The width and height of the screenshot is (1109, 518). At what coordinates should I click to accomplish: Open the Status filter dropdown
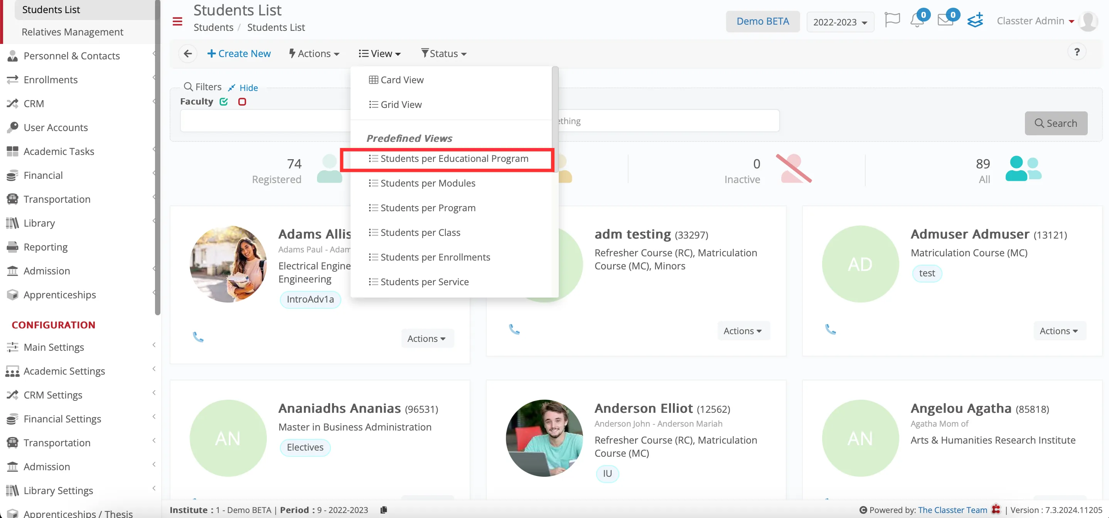tap(444, 53)
